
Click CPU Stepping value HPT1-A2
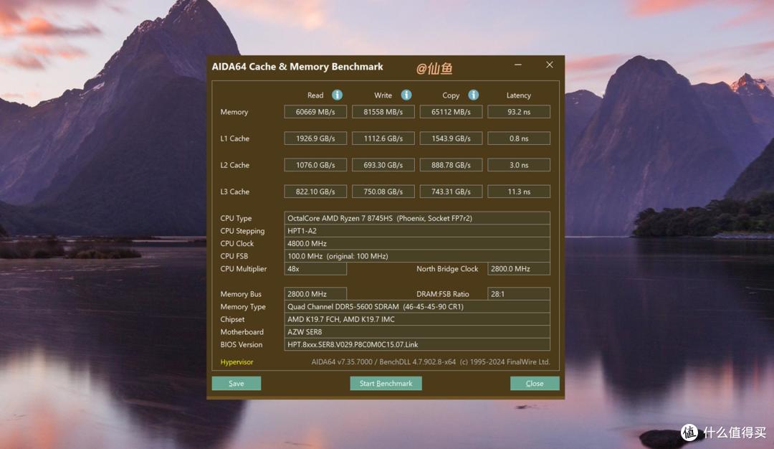click(417, 231)
